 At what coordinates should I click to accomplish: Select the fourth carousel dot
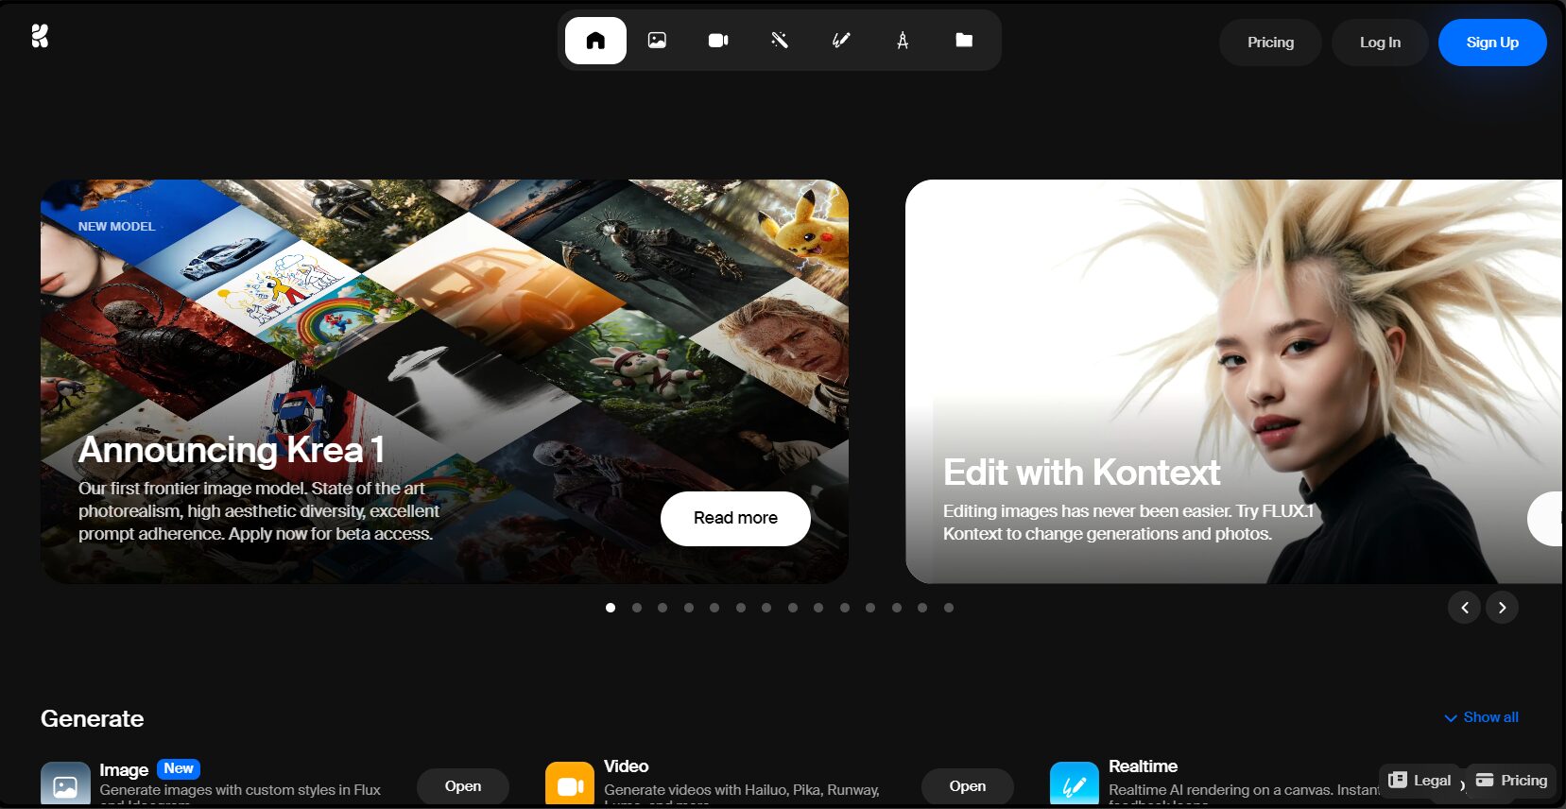coord(689,608)
